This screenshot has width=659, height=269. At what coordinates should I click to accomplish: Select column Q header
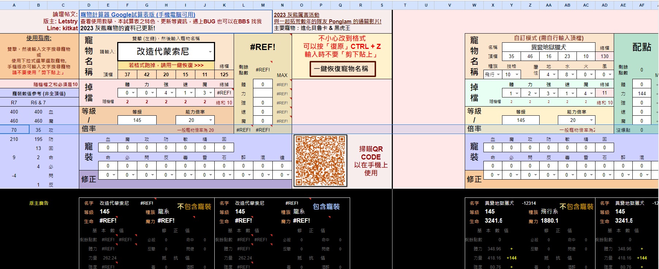pos(340,5)
